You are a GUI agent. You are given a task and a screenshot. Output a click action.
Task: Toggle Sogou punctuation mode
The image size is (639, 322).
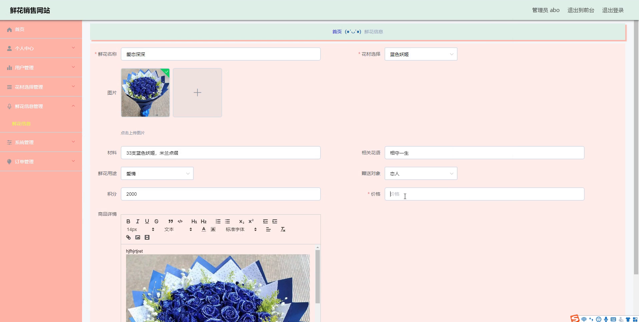591,319
